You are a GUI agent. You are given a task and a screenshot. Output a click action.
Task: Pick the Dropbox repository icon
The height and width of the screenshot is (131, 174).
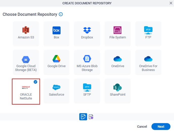(x=87, y=30)
